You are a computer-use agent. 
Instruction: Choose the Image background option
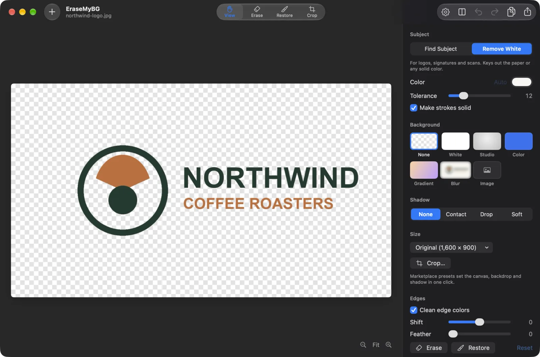pos(487,170)
